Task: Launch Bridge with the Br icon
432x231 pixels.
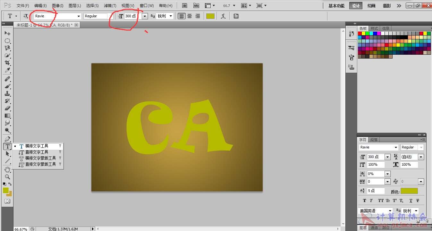Action: click(x=185, y=6)
